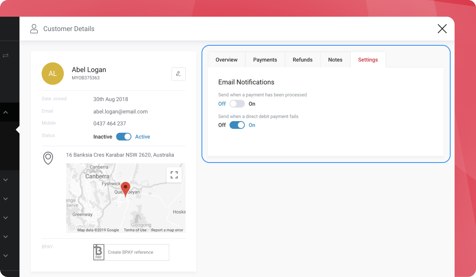
Task: Open the Payments tab
Action: click(x=265, y=60)
